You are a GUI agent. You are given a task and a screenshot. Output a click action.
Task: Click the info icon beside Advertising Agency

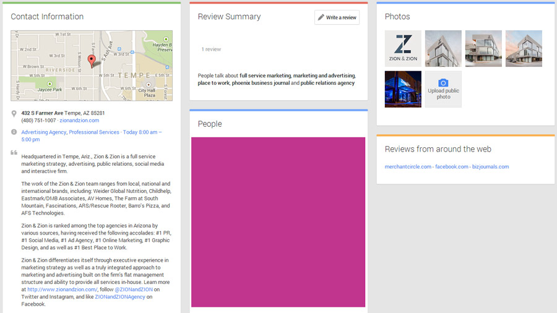(14, 132)
